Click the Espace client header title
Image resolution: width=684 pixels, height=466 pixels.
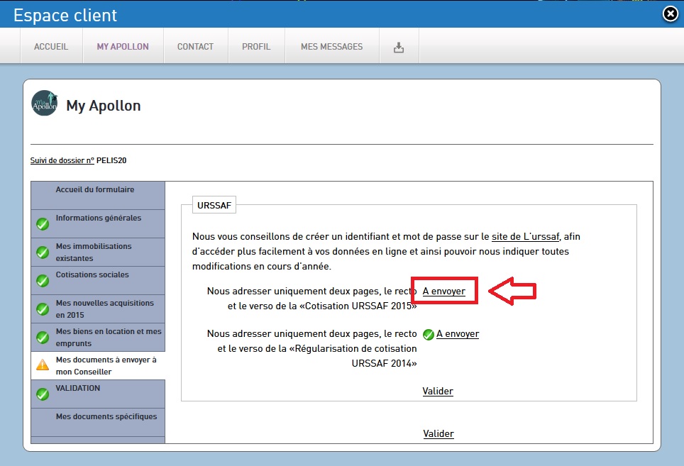click(x=65, y=16)
